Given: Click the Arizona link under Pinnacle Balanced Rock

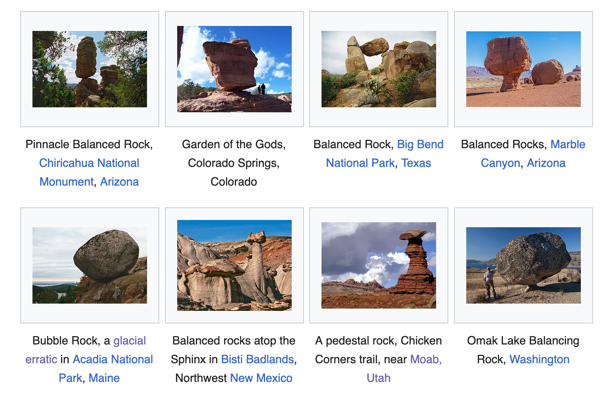Looking at the screenshot, I should click(120, 182).
